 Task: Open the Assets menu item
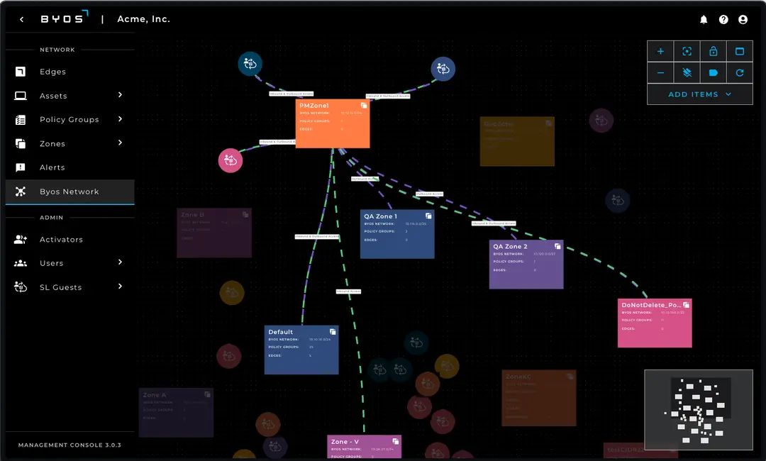point(53,96)
